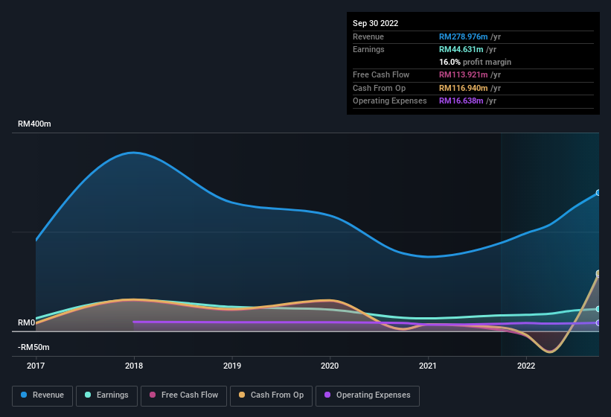Select the Cash From Op endpoint marker
Image resolution: width=611 pixels, height=417 pixels.
pyautogui.click(x=598, y=273)
